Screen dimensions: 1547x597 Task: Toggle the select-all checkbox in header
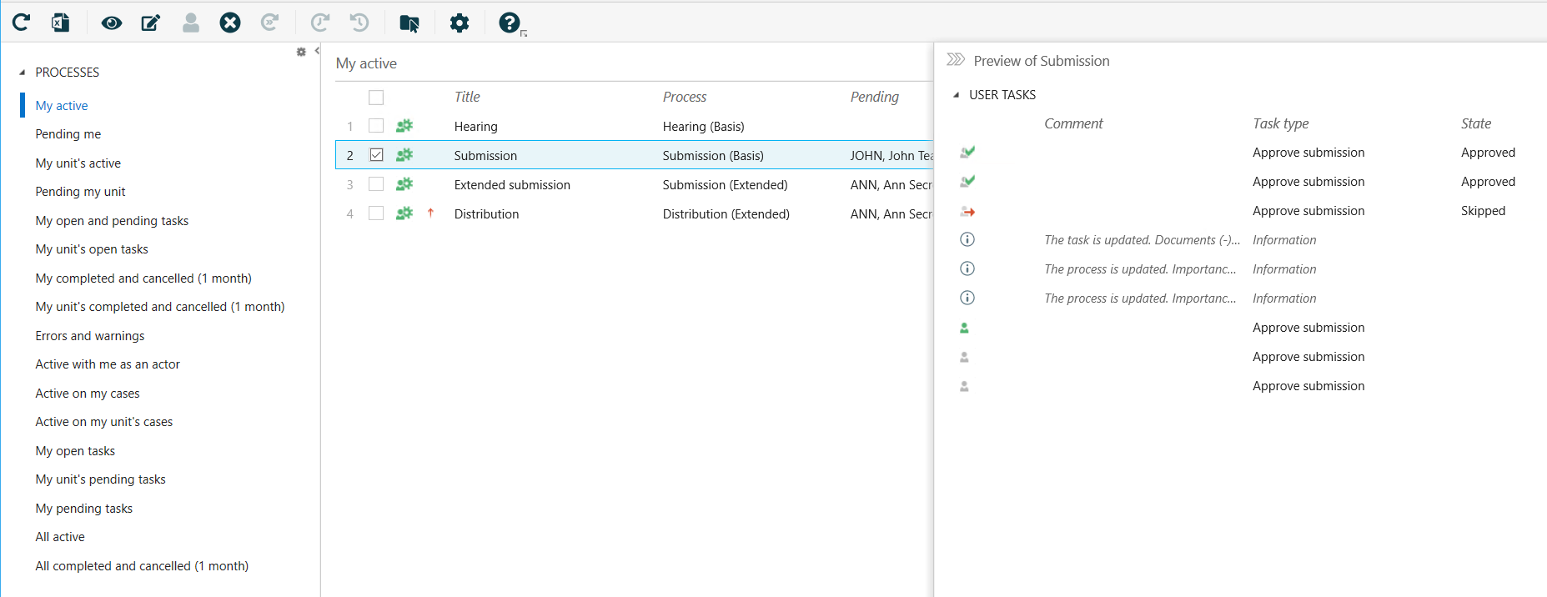click(x=376, y=98)
